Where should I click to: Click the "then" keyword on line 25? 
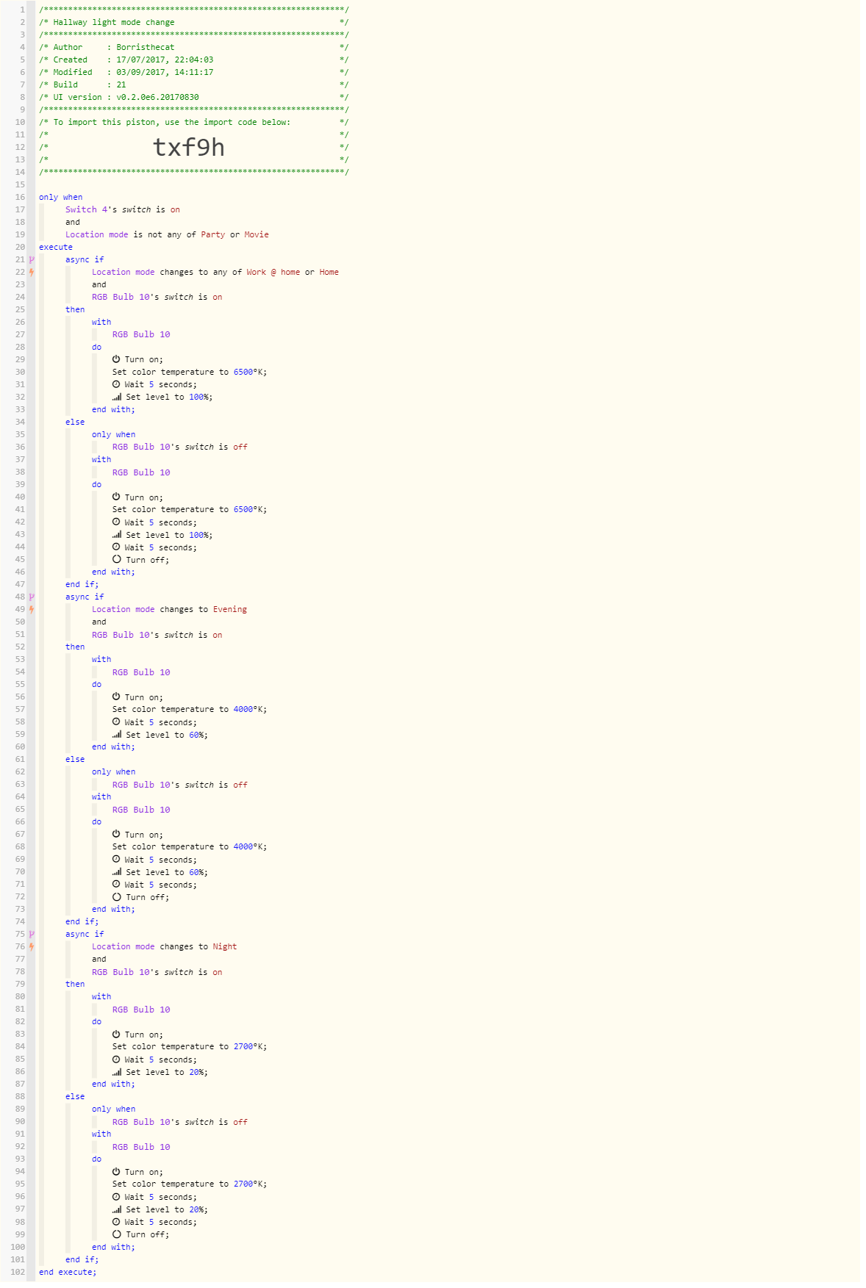(x=75, y=309)
